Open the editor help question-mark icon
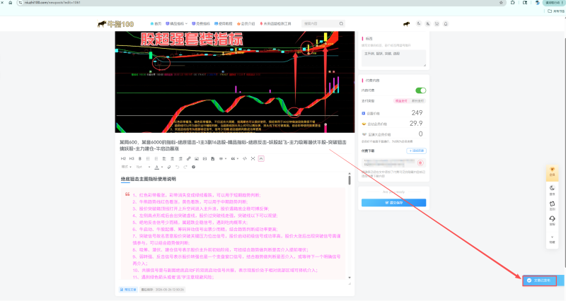 (x=193, y=167)
